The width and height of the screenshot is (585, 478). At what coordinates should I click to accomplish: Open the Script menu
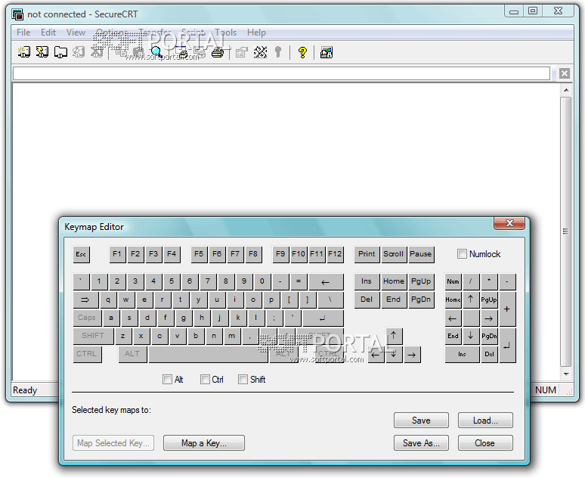pos(193,33)
